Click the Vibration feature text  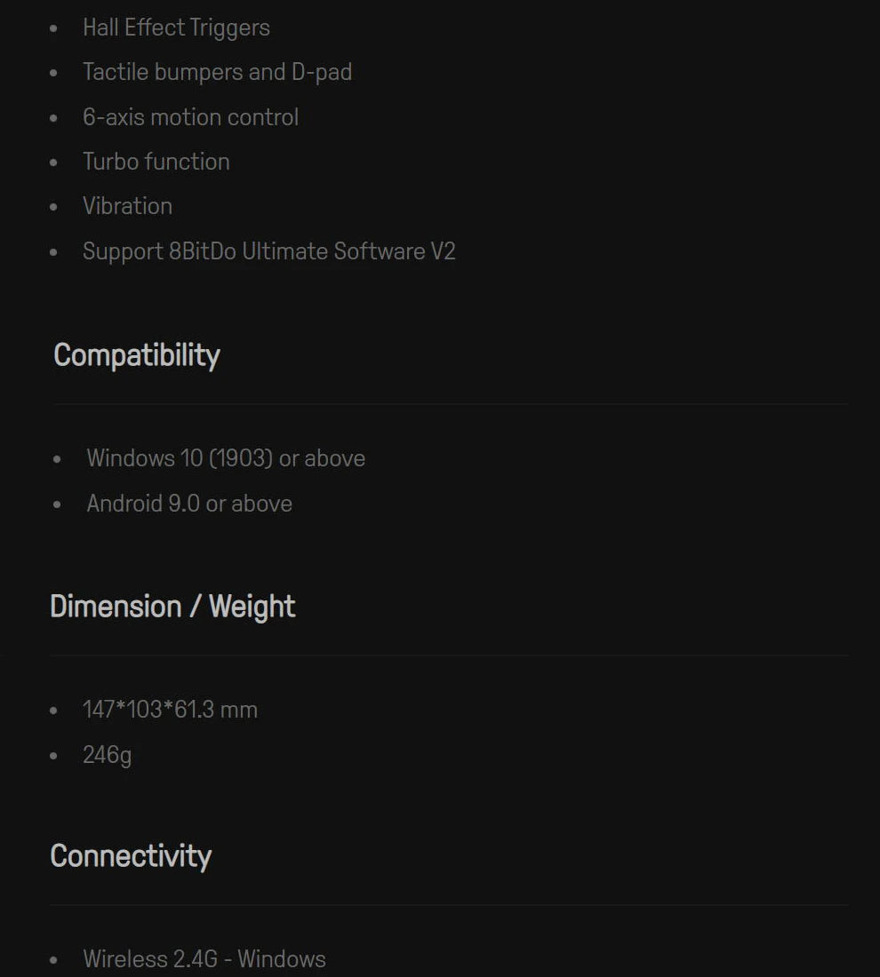[x=127, y=206]
